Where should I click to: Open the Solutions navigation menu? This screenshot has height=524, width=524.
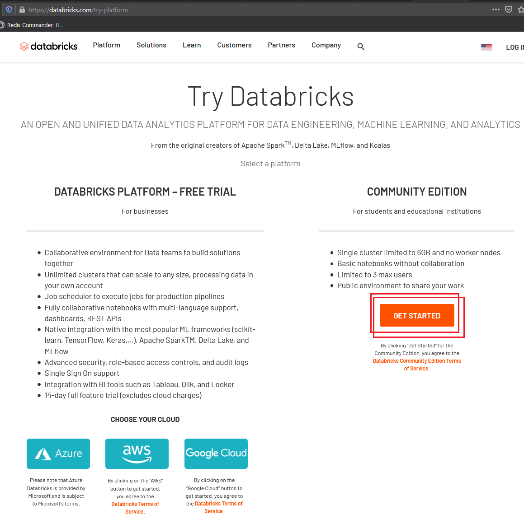tap(151, 45)
